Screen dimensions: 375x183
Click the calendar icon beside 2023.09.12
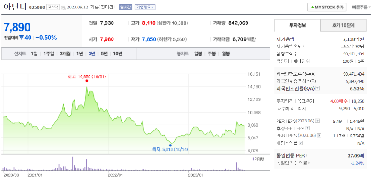pos(63,8)
